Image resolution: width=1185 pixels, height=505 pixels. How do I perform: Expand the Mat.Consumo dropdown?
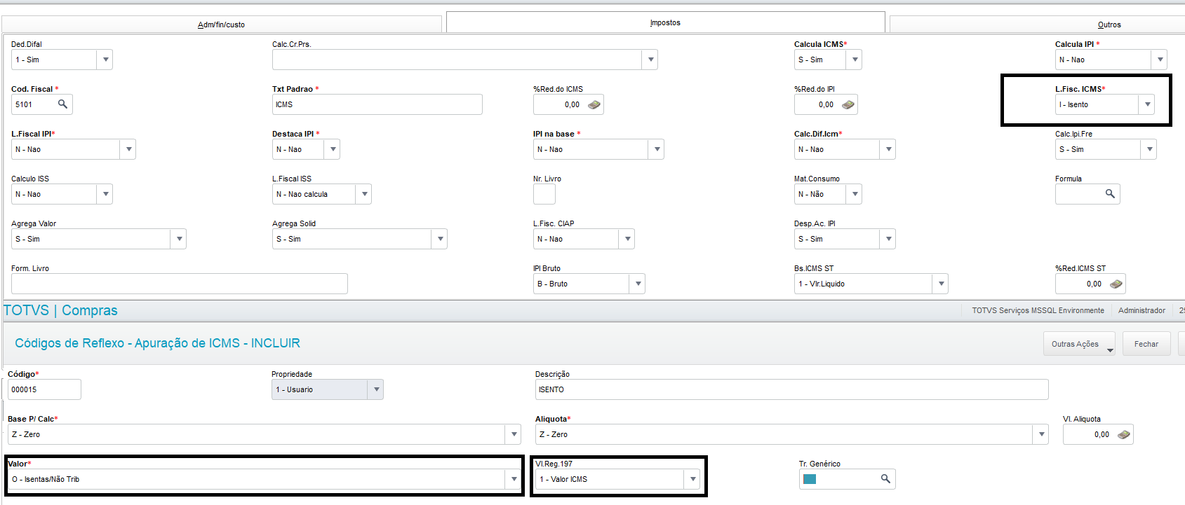pyautogui.click(x=854, y=194)
